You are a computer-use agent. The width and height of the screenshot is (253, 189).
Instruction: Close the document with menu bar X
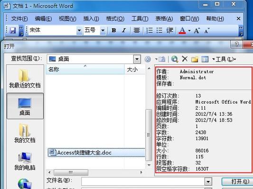coord(238,18)
